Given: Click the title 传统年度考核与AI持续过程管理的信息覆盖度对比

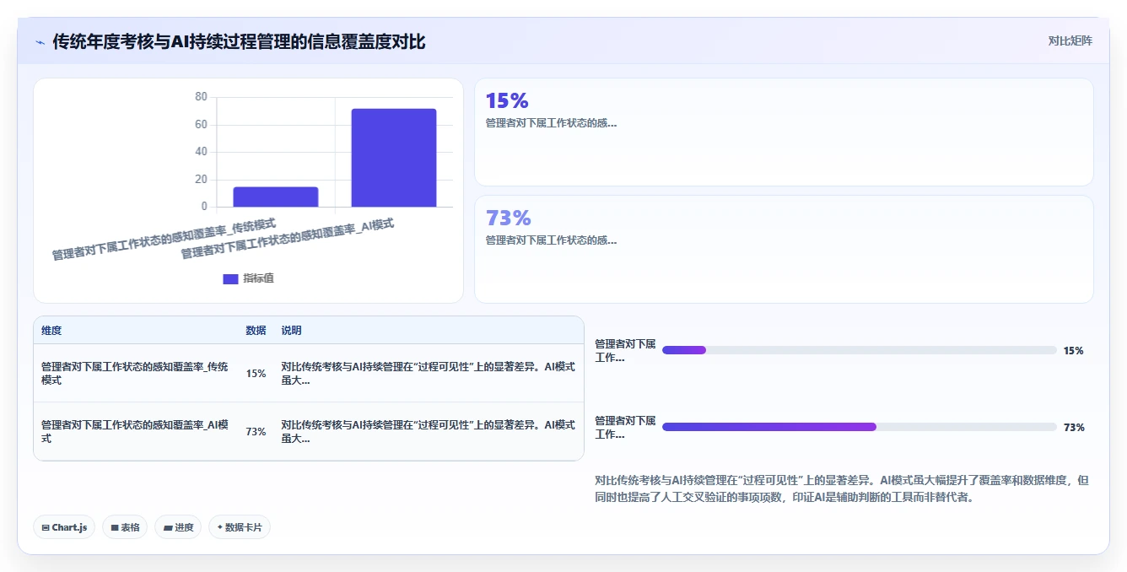Looking at the screenshot, I should (240, 41).
